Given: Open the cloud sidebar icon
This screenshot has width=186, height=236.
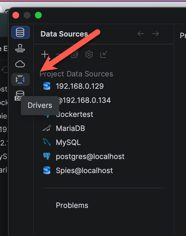Looking at the screenshot, I should 20,64.
